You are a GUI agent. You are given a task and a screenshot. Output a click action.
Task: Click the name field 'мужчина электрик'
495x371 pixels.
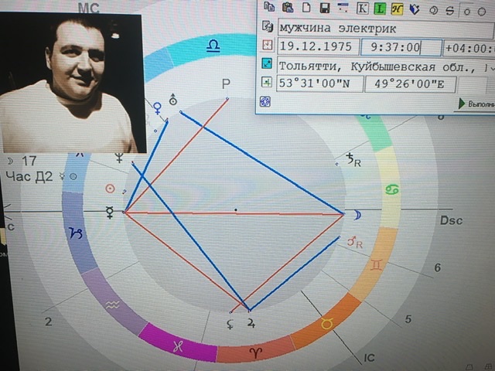[386, 29]
